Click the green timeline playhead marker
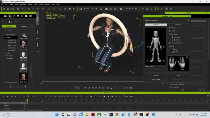 [x=27, y=100]
